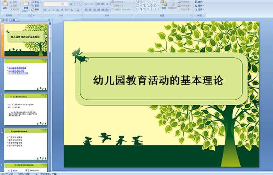Align text to the right
273x175 pixels.
coord(94,10)
